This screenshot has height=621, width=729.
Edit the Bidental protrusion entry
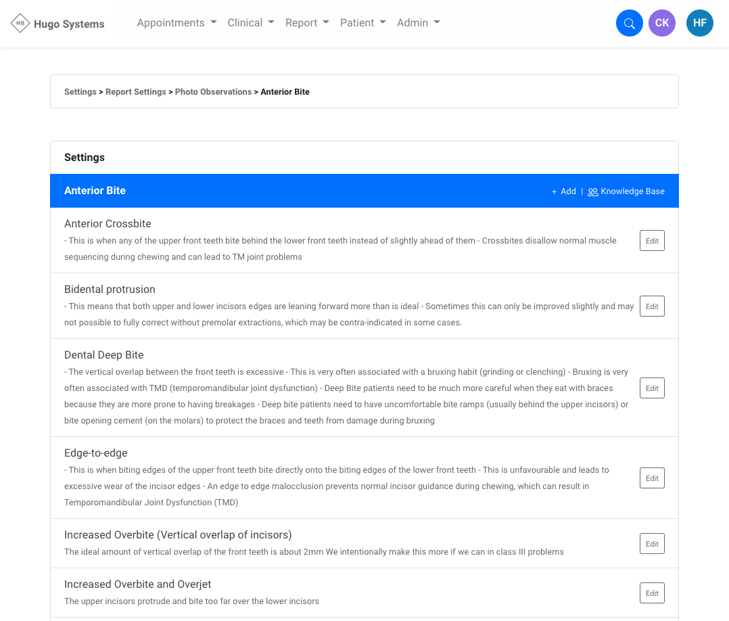[652, 306]
